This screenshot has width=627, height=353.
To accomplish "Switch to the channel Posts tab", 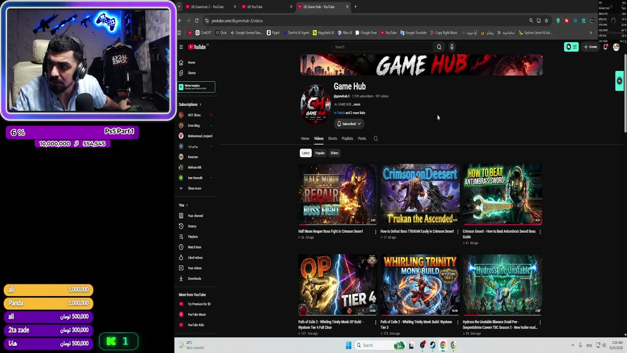I will tap(362, 139).
